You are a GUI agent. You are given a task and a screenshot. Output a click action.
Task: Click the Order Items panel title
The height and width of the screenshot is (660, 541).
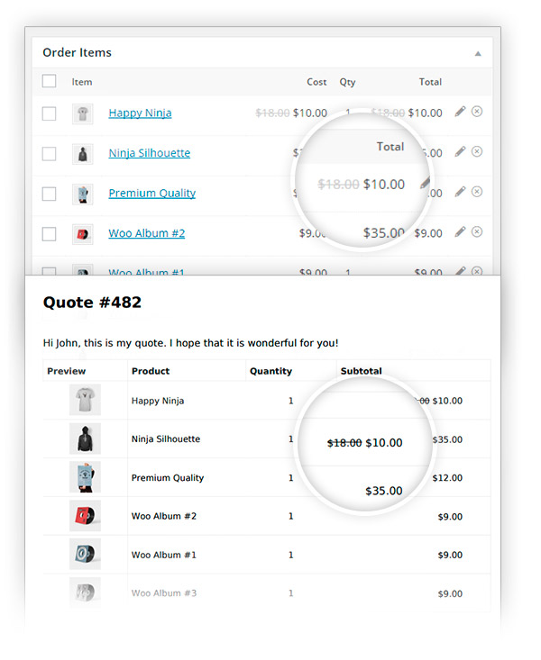pos(78,52)
